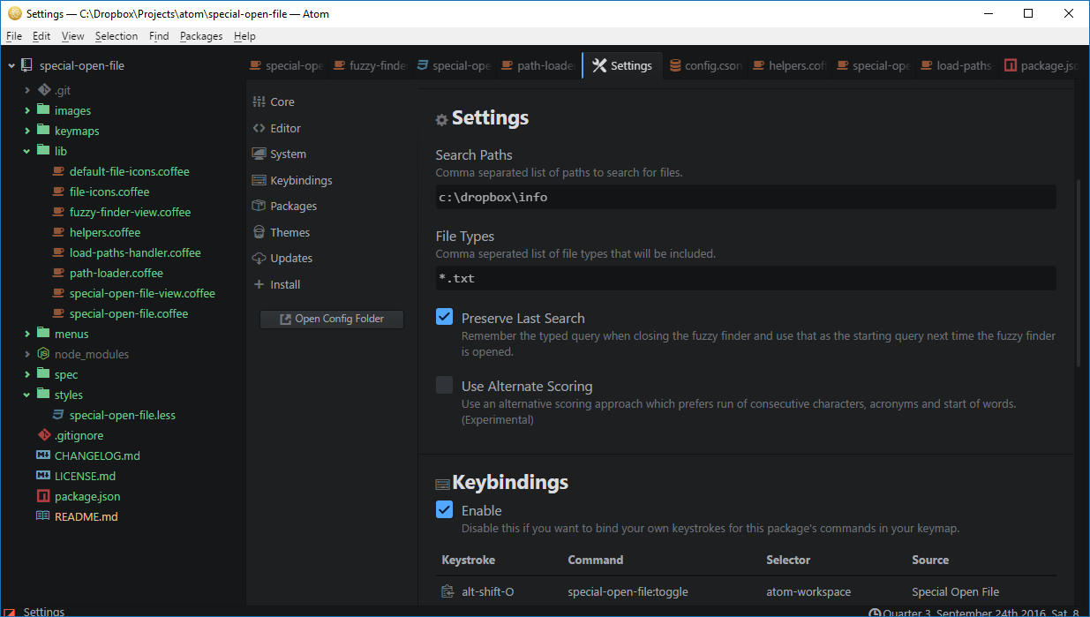Screen dimensions: 1090x617
Task: Click the System monitor icon
Action: click(x=259, y=154)
